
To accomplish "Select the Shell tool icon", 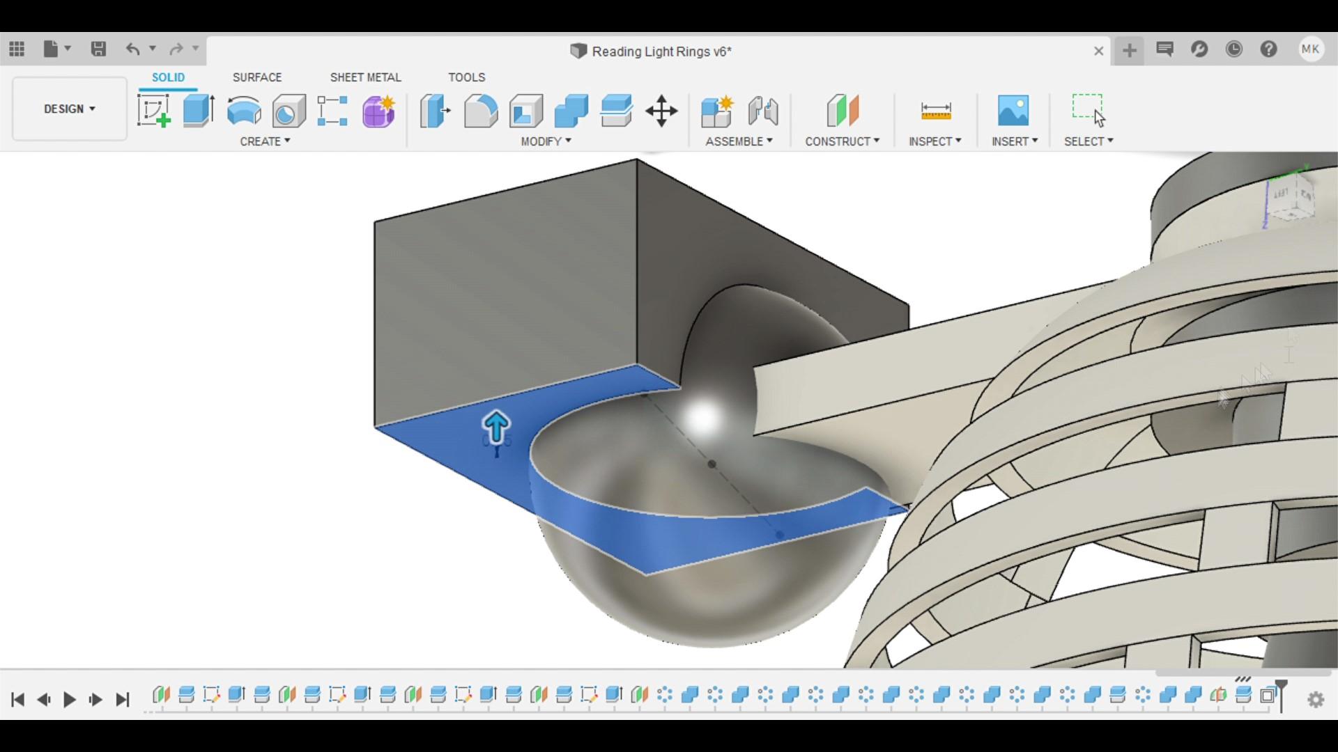I will pyautogui.click(x=526, y=111).
